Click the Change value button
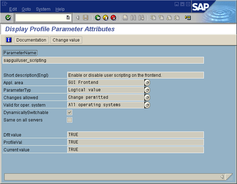Viewport: 237px width, 184px height. pyautogui.click(x=66, y=40)
